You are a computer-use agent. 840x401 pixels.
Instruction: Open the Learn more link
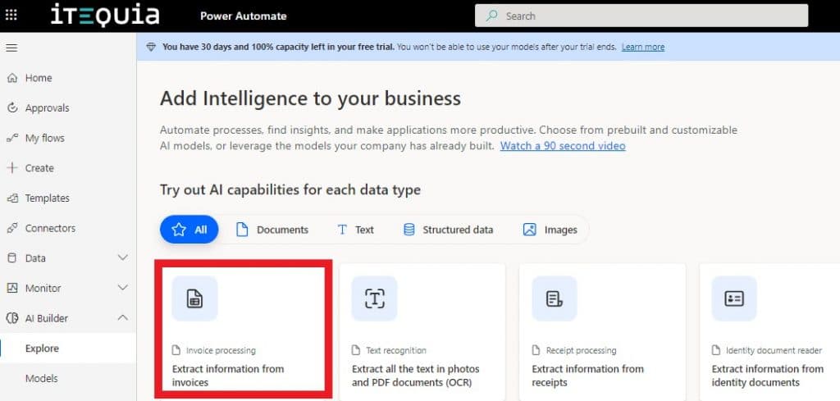point(643,47)
